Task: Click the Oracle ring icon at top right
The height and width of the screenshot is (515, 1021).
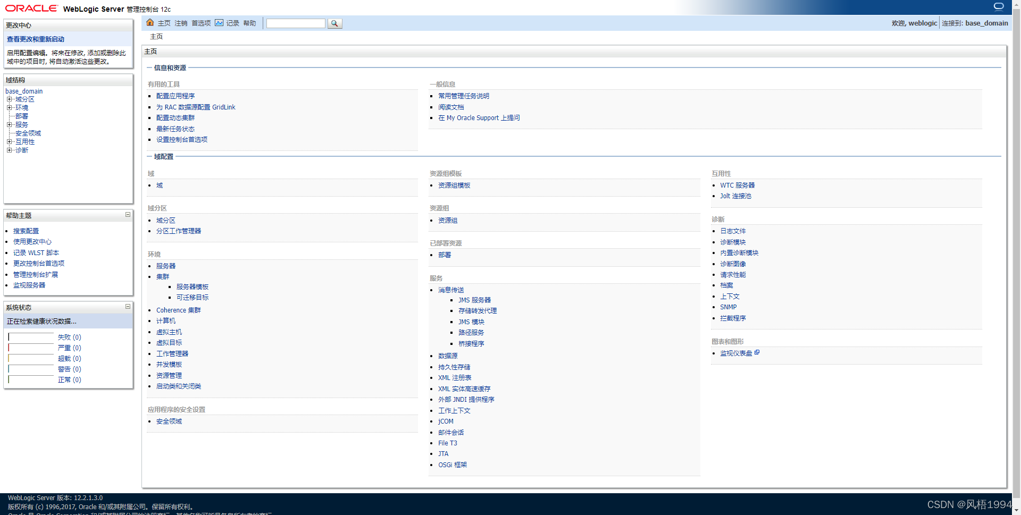Action: [999, 7]
